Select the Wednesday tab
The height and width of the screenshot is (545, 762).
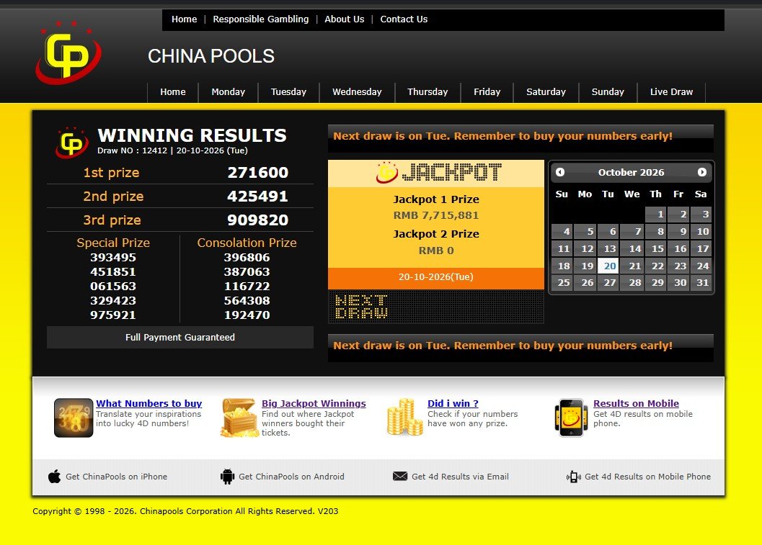coord(357,92)
